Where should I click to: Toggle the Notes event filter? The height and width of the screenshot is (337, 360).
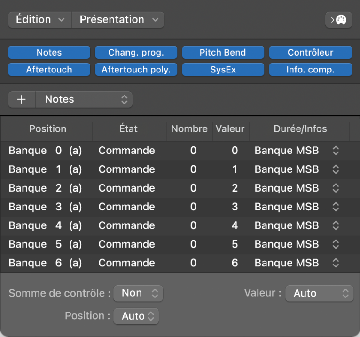[x=49, y=53]
